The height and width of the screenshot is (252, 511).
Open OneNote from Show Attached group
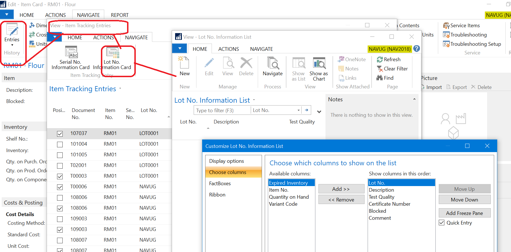[x=352, y=59]
